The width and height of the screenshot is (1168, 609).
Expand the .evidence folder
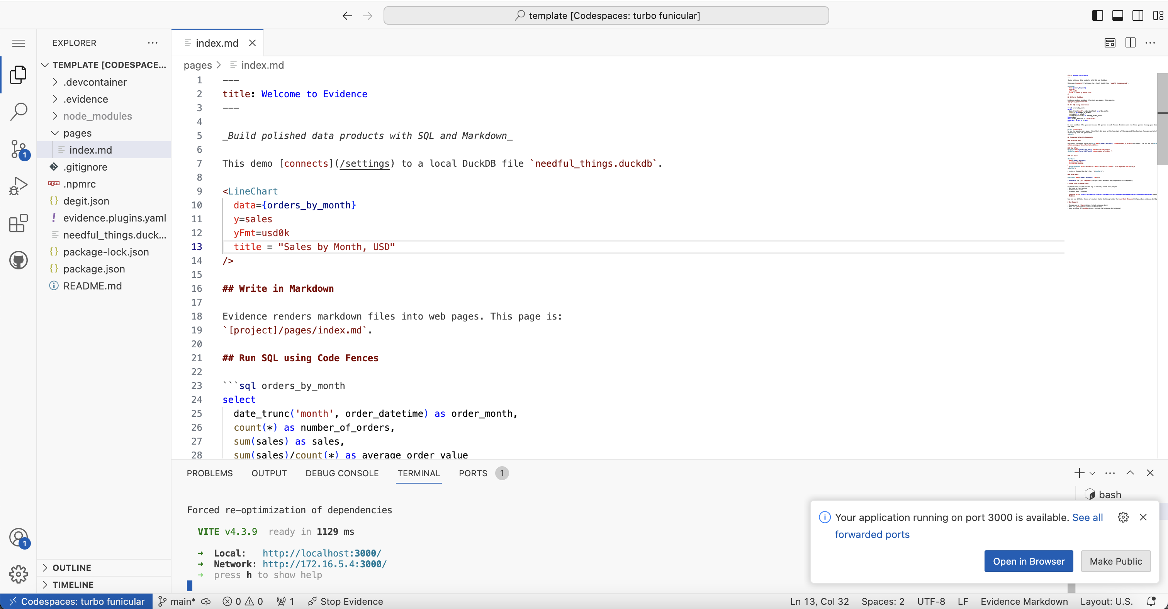(104, 99)
